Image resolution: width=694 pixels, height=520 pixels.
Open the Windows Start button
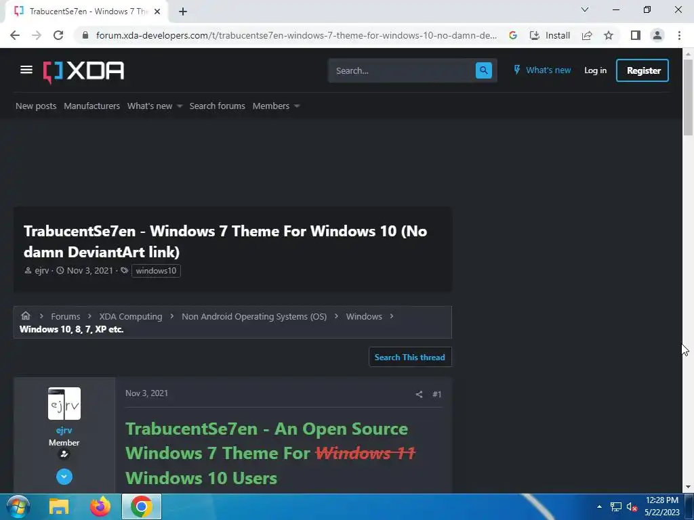18,506
